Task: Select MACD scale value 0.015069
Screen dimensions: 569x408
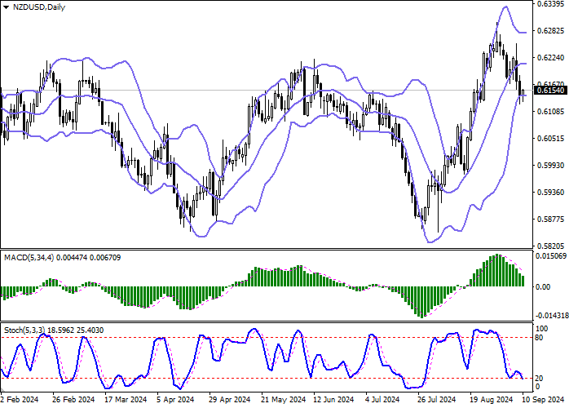Action: tap(551, 256)
